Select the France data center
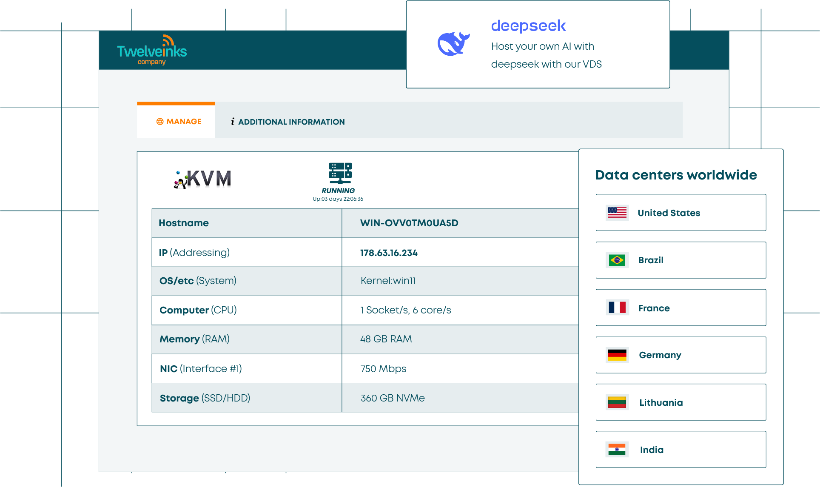 point(681,308)
